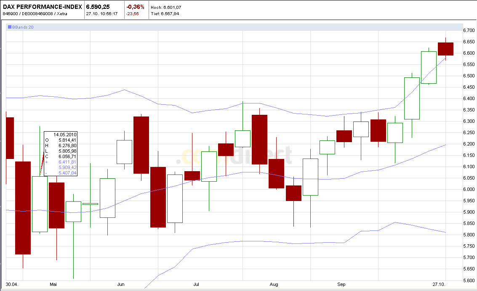Click middle band value 5.909,42 in tooltip

(x=67, y=167)
